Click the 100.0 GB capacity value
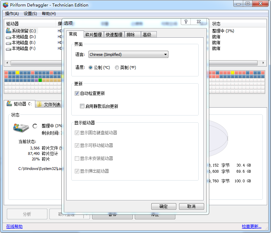The width and height of the screenshot is (271, 233). coord(243,181)
